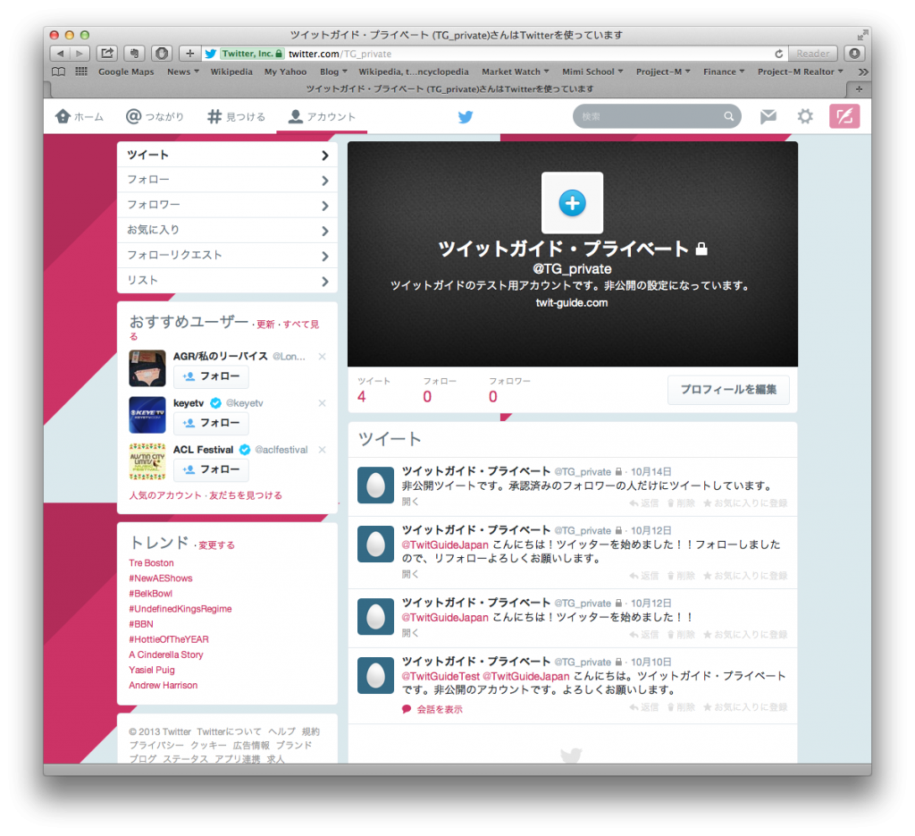Image resolution: width=915 pixels, height=836 pixels.
Task: Open Safari downloads button
Action: click(x=854, y=54)
